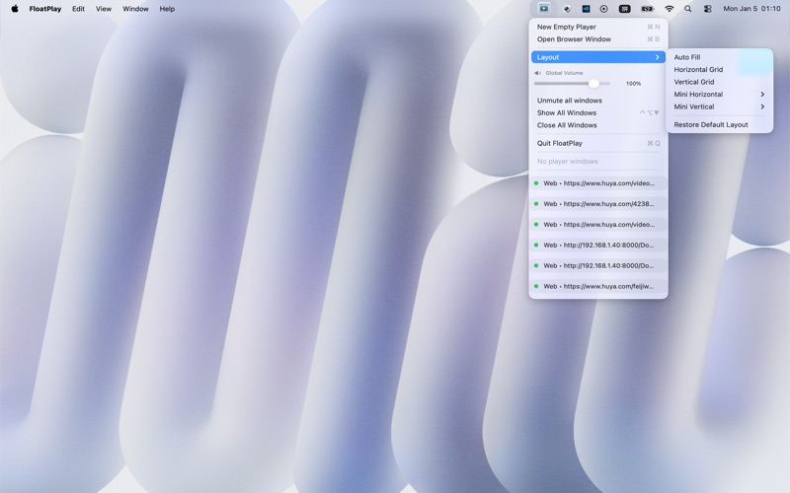Choose Open Browser Window
Screen dimensions: 790x493
click(x=598, y=39)
